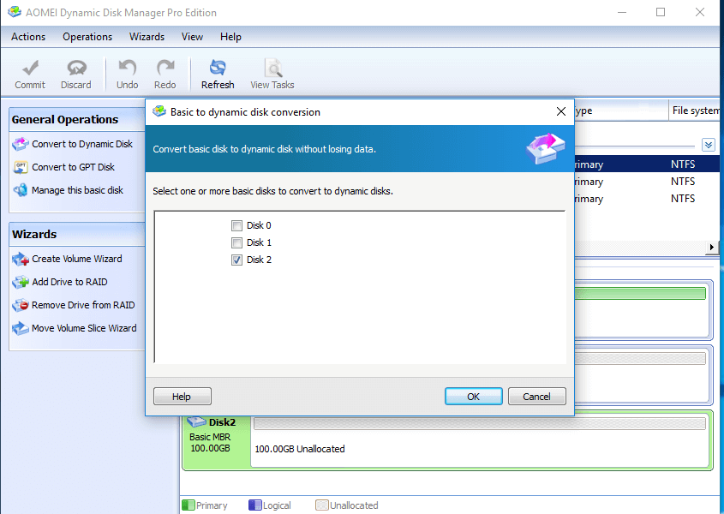Image resolution: width=724 pixels, height=514 pixels.
Task: Click the Help button in dialog
Action: 182,397
